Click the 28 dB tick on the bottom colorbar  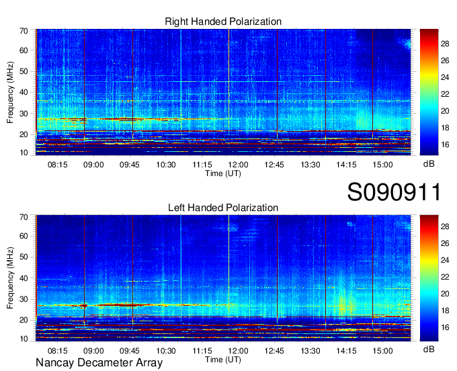[445, 226]
